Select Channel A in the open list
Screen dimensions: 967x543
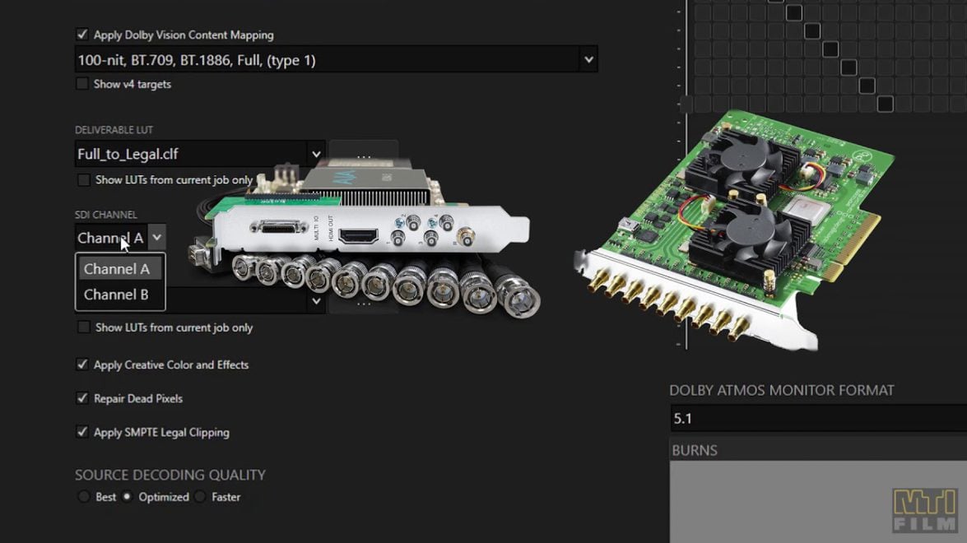pos(120,268)
